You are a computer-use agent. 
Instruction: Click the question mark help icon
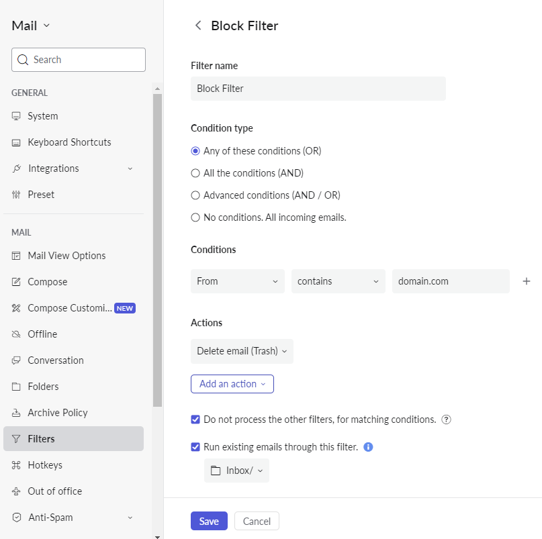pos(446,419)
